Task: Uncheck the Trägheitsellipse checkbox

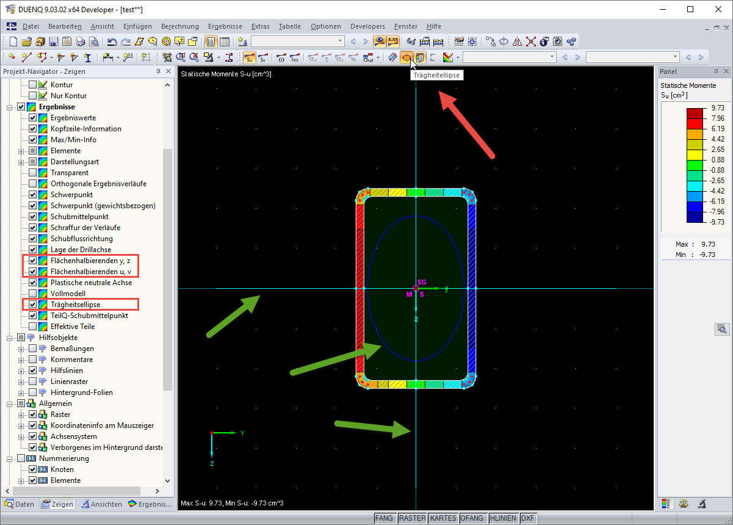Action: (33, 305)
